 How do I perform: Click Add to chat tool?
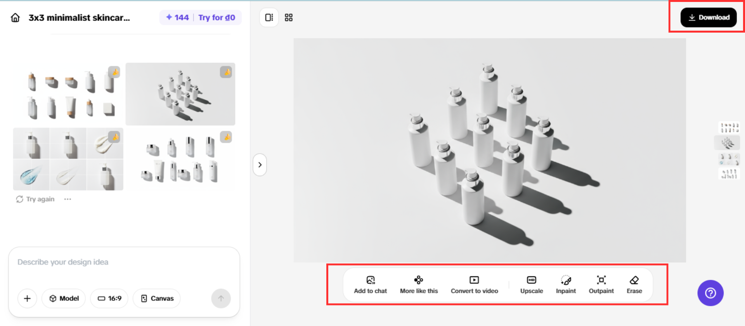coord(371,285)
